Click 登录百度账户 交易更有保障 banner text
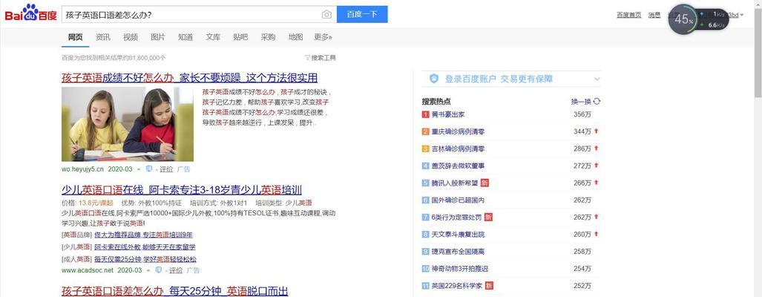Image resolution: width=762 pixels, height=297 pixels. click(x=499, y=79)
